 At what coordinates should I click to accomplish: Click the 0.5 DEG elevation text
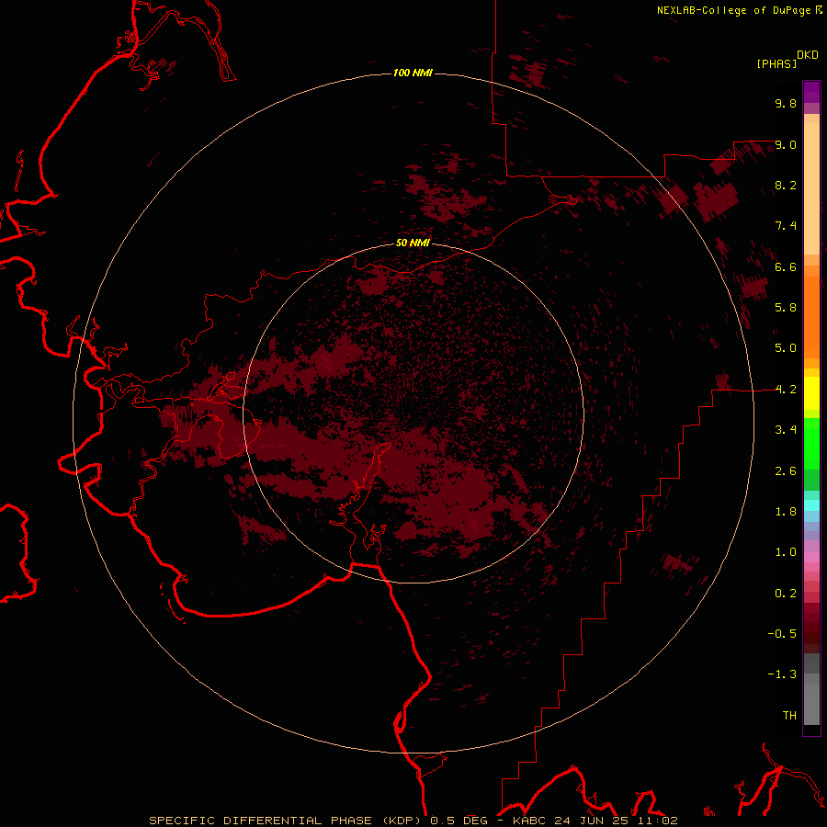coord(460,821)
